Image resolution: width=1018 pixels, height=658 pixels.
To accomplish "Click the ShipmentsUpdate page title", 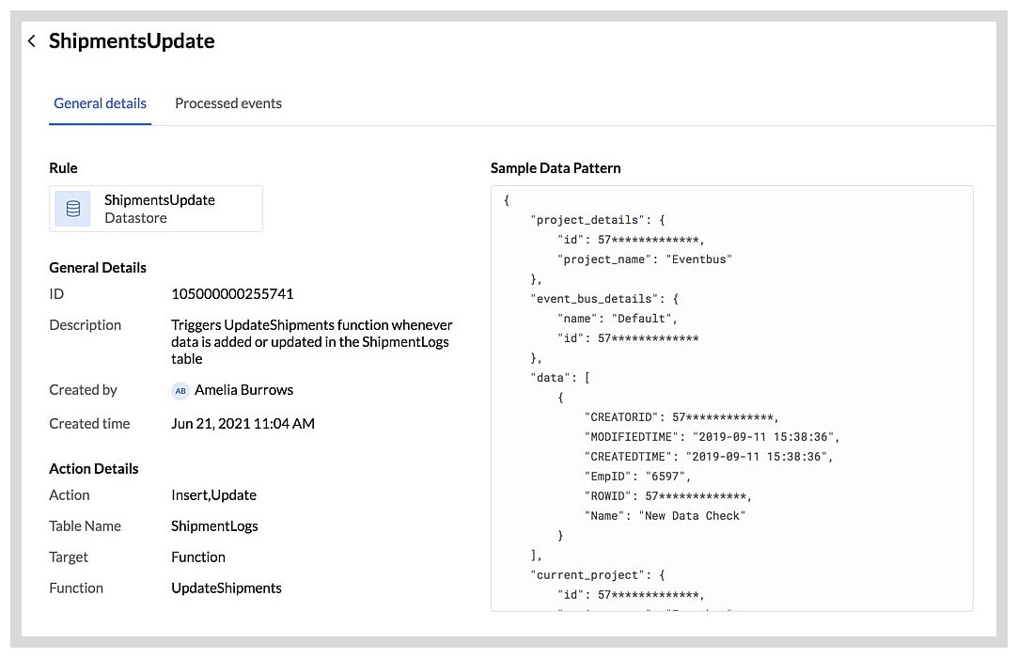I will (x=132, y=41).
